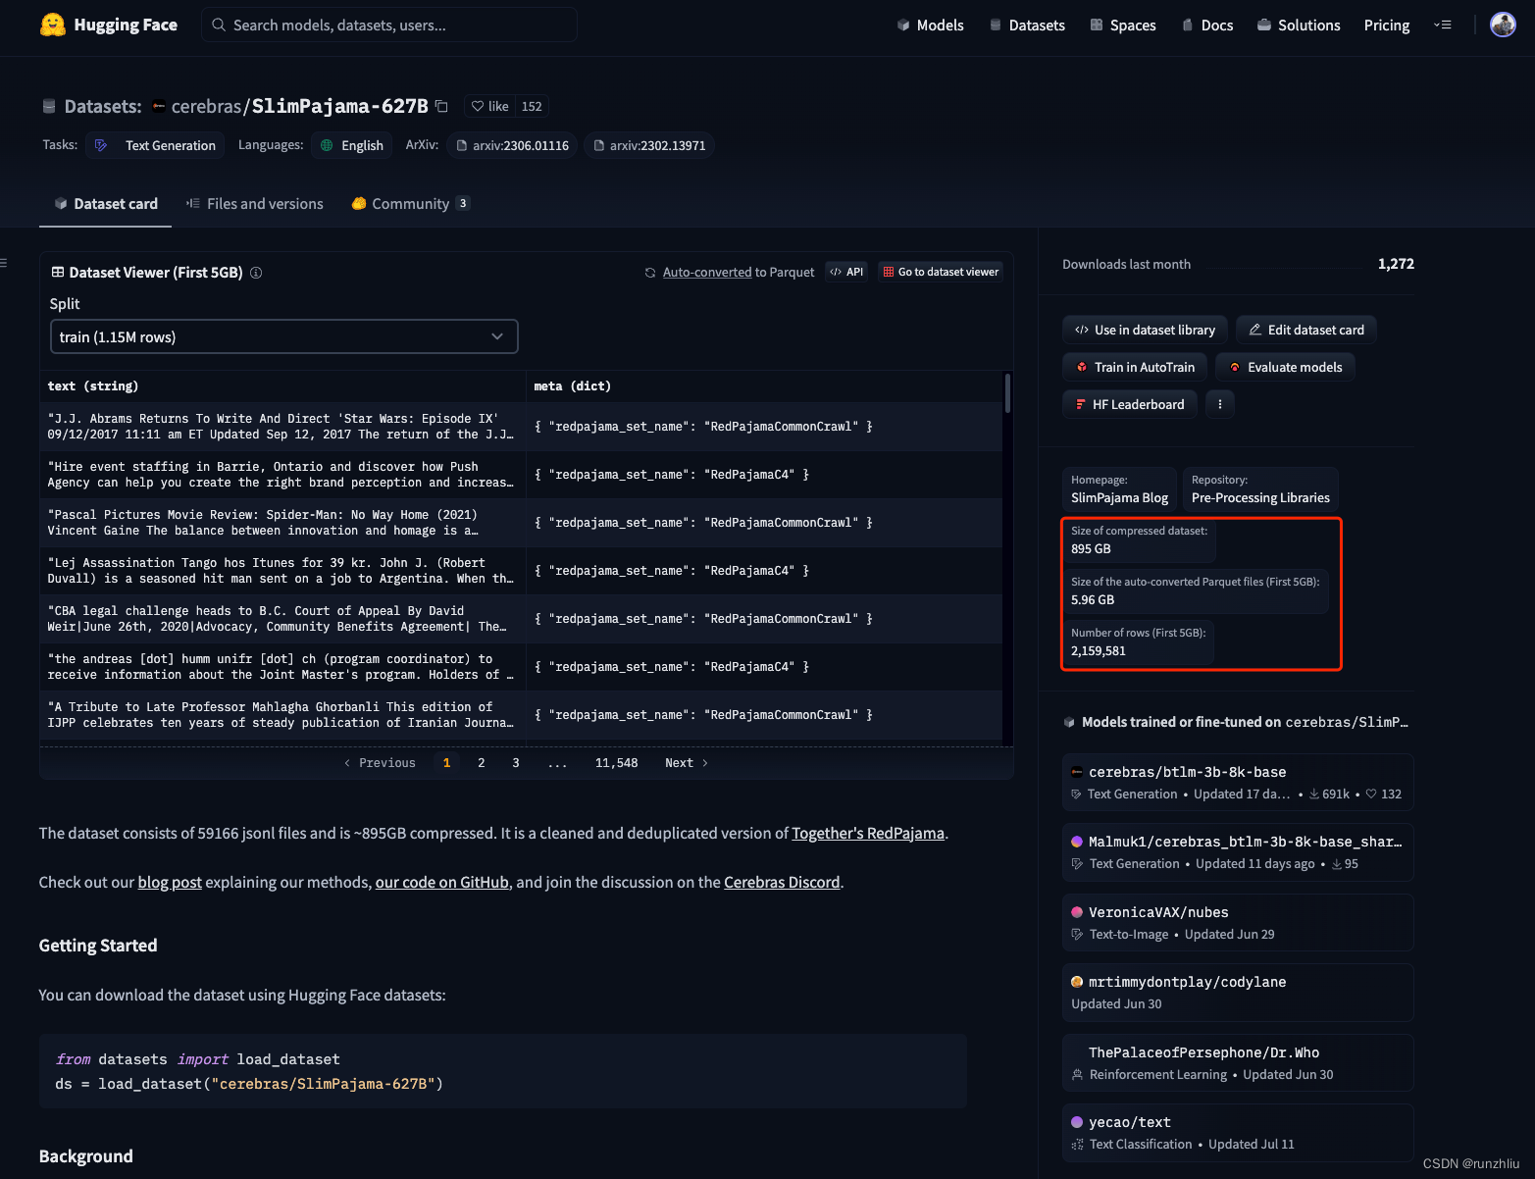Expand the Split train dropdown
Image resolution: width=1535 pixels, height=1179 pixels.
point(283,336)
